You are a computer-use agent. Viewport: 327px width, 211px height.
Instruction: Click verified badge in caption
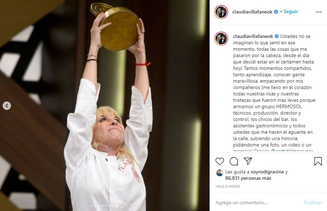(x=276, y=36)
